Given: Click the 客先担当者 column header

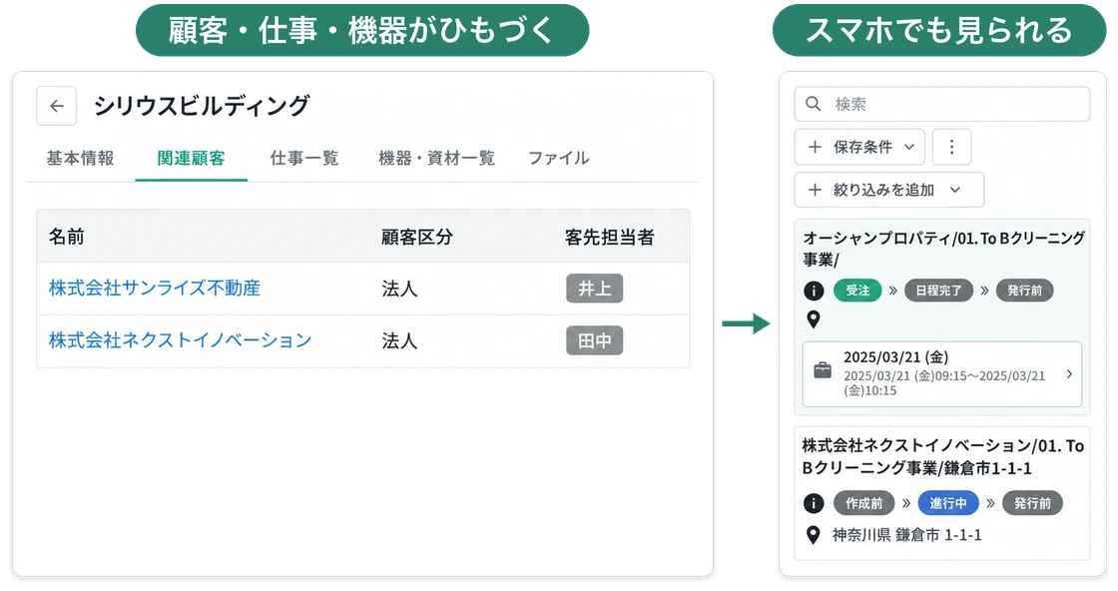Looking at the screenshot, I should point(610,237).
